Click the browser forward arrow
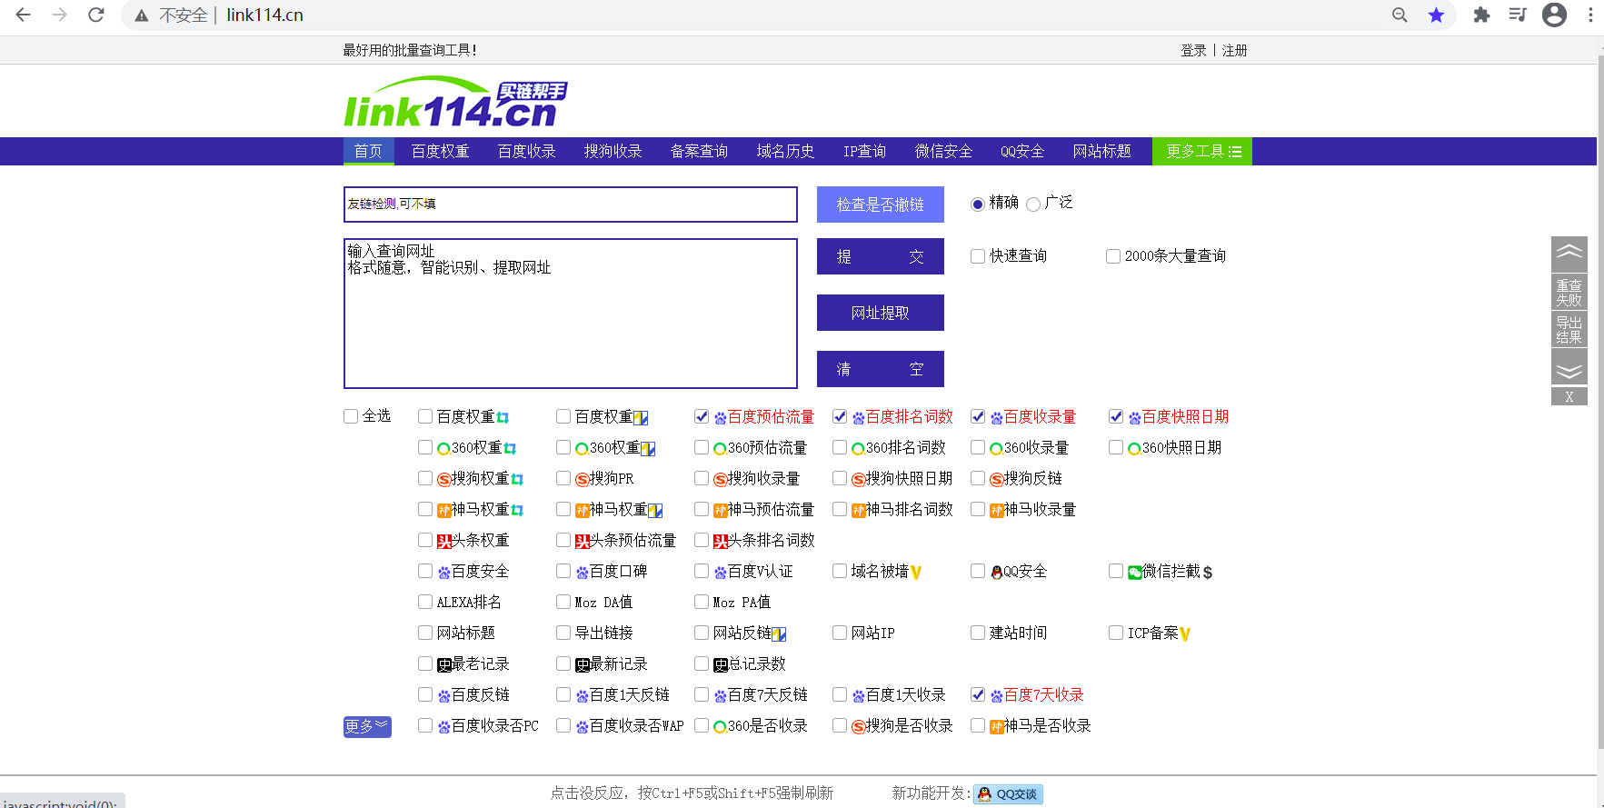The height and width of the screenshot is (808, 1604). point(60,15)
